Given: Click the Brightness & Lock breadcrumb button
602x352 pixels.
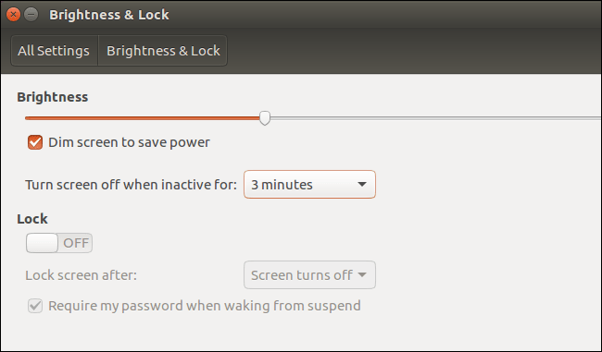Looking at the screenshot, I should click(x=163, y=51).
